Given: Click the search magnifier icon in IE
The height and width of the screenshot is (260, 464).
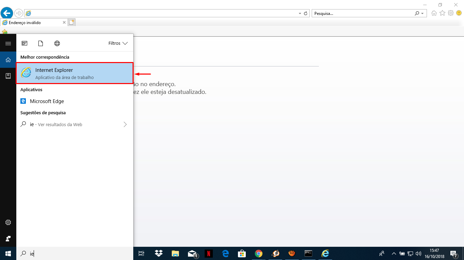Looking at the screenshot, I should pyautogui.click(x=417, y=14).
